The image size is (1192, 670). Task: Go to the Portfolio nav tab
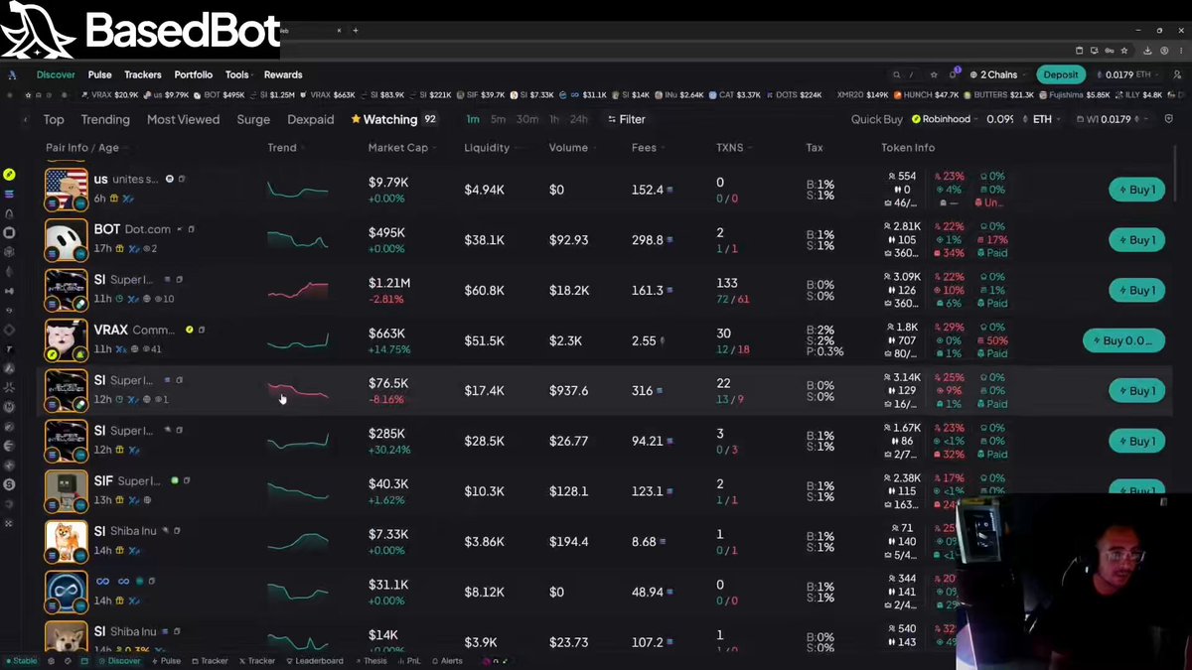point(194,74)
